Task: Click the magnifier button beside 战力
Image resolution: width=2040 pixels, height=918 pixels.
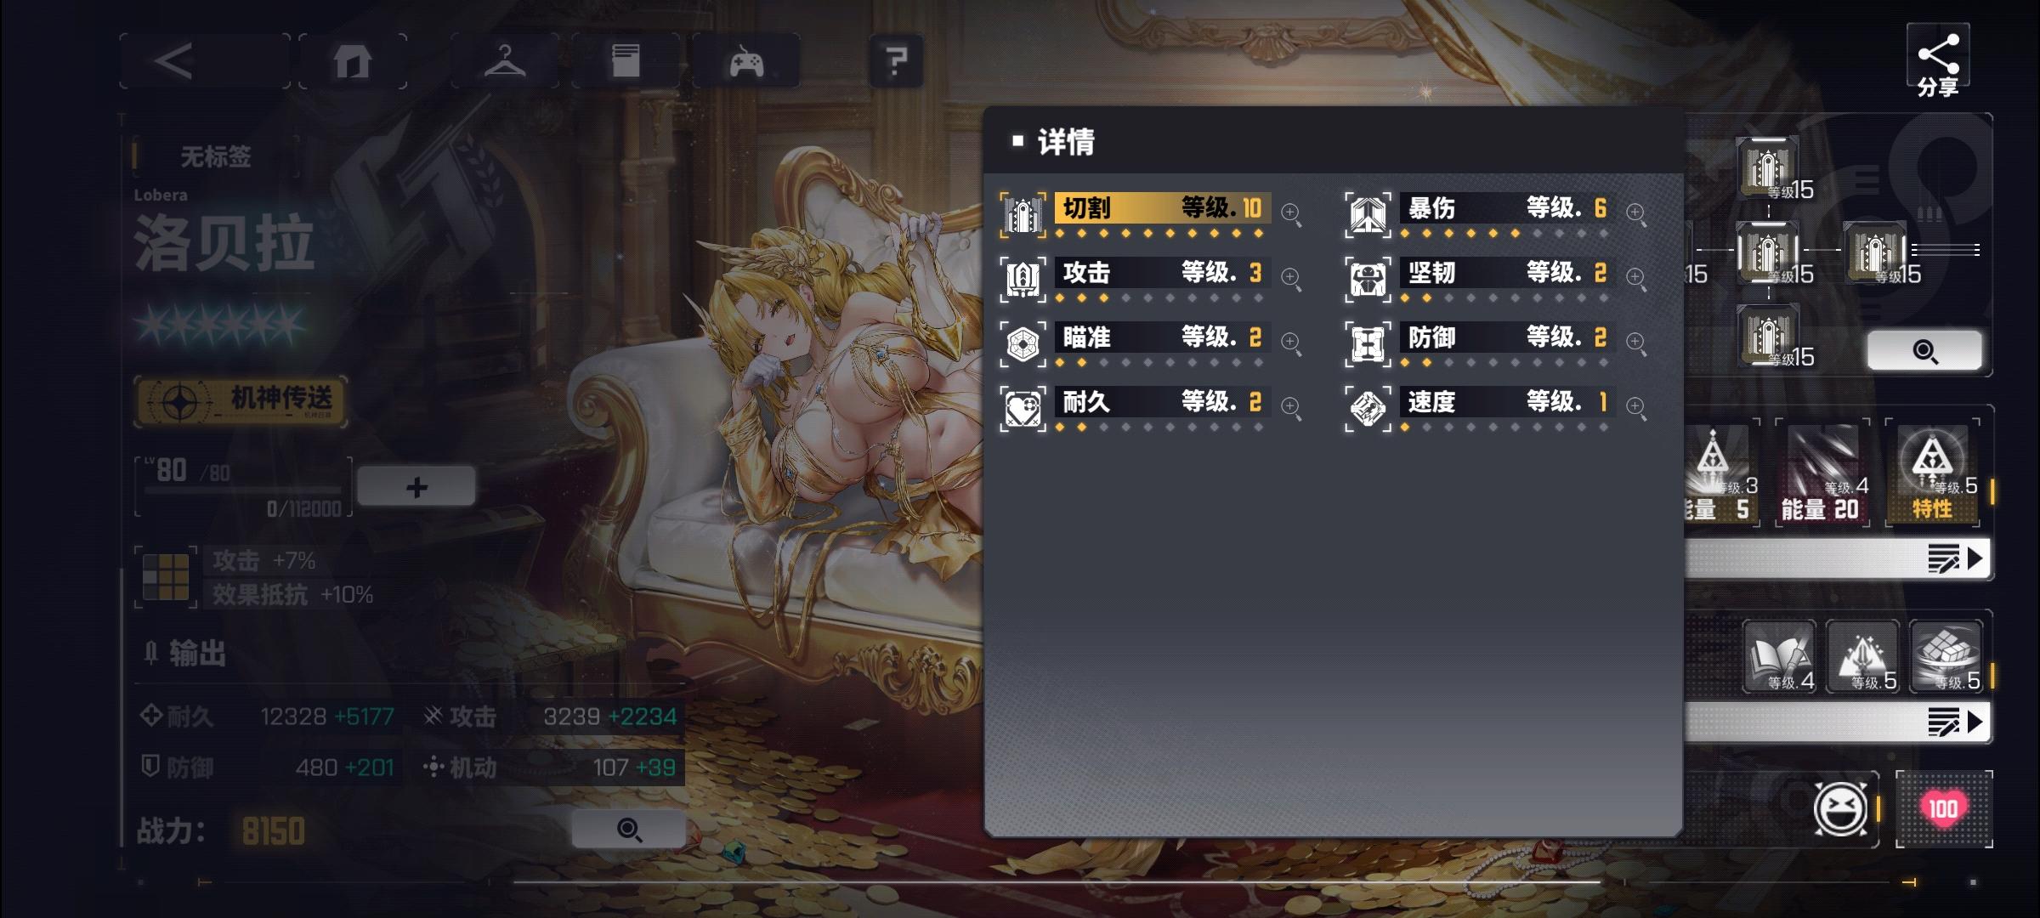Action: pos(629,830)
